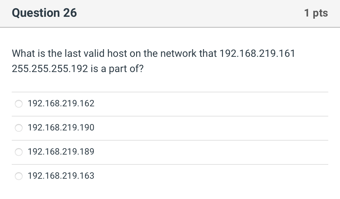
Task: Click the Question 26 heading
Action: pos(44,13)
